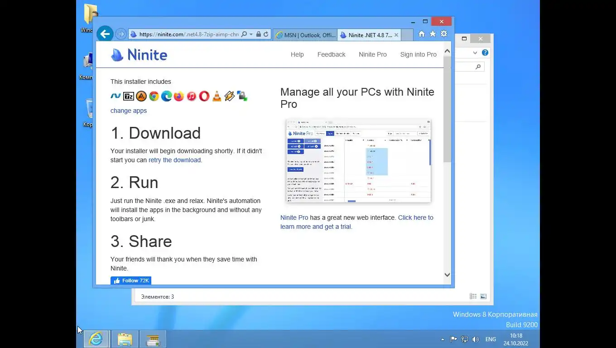The image size is (616, 348).
Task: Open the Ninite Pro screenshot thumbnail
Action: coord(358,160)
